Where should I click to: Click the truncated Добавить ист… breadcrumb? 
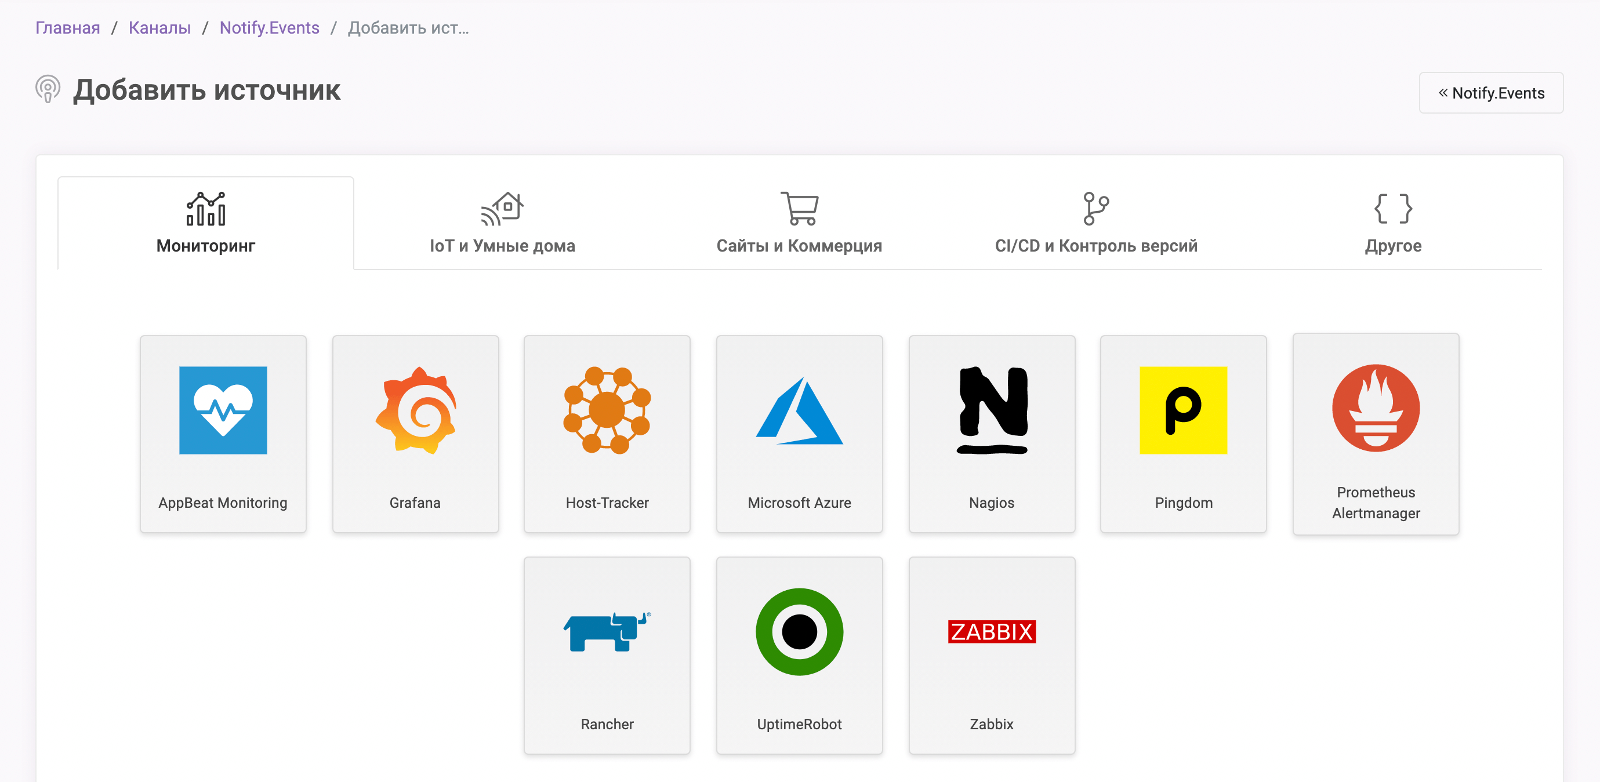click(408, 28)
